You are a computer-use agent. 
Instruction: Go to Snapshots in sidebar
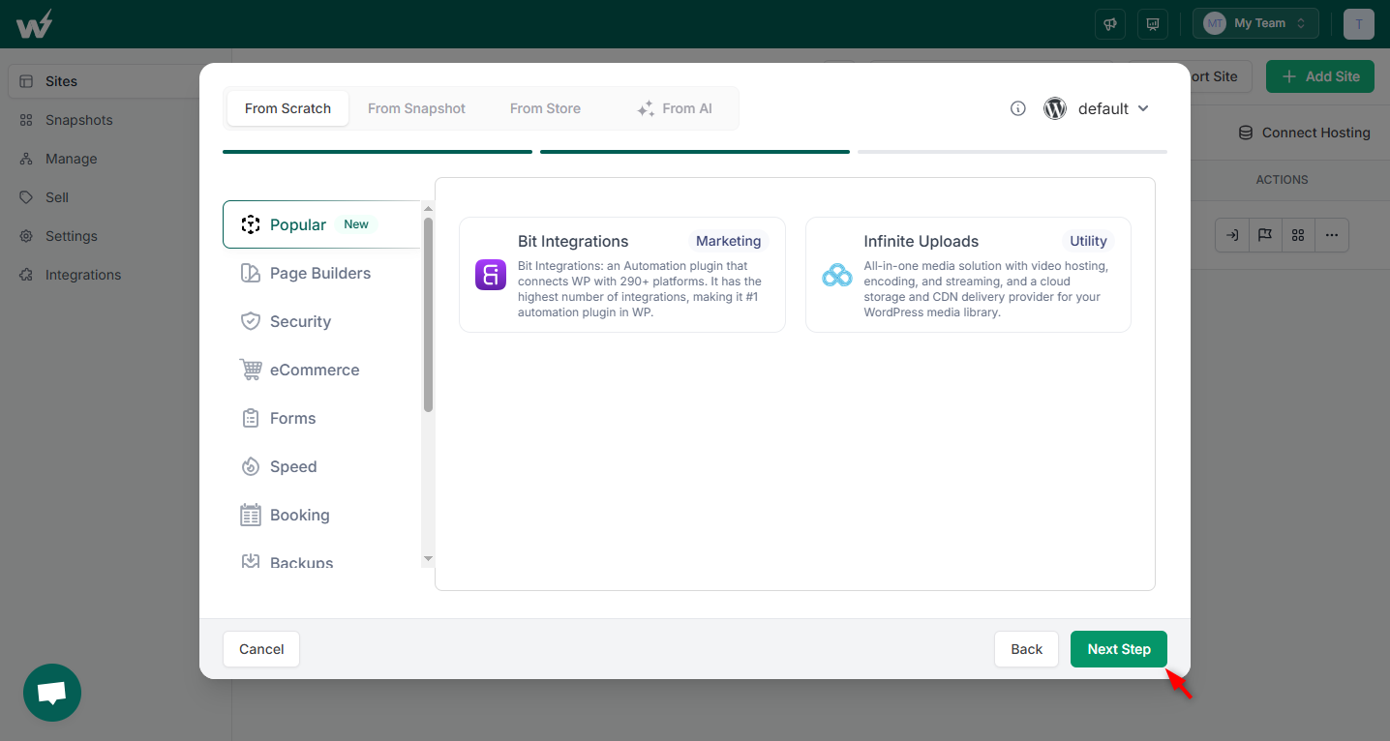click(x=79, y=120)
